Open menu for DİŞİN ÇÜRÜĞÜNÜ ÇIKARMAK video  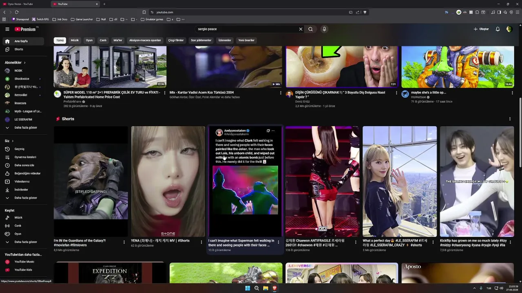click(x=396, y=93)
